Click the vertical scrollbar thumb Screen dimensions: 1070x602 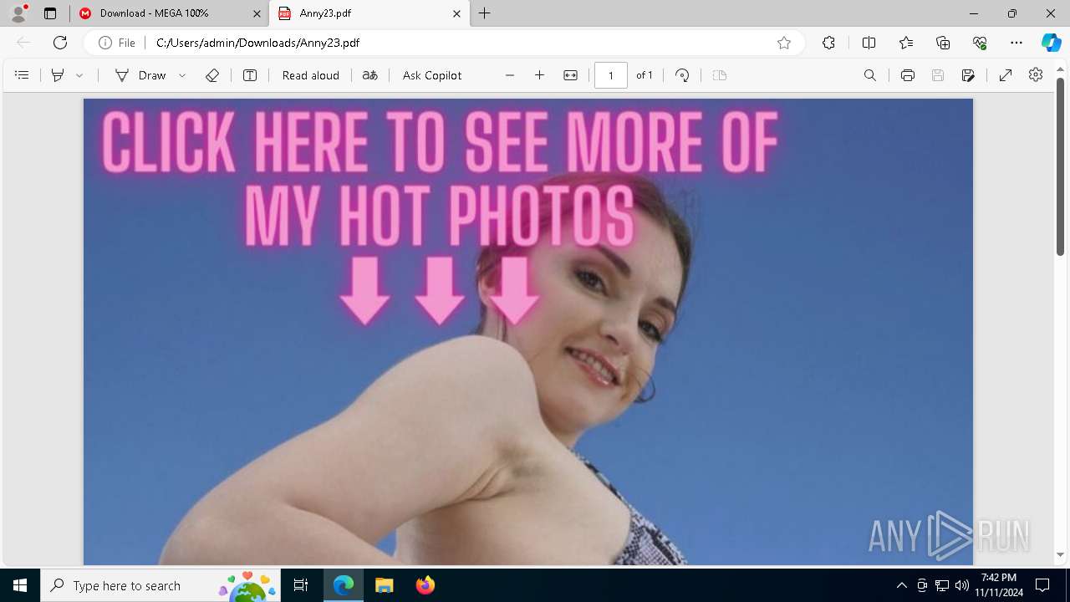point(1061,166)
